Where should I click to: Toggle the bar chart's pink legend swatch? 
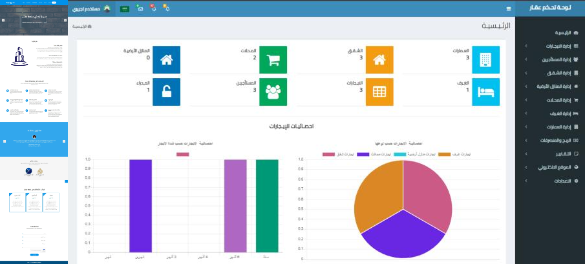(x=183, y=154)
